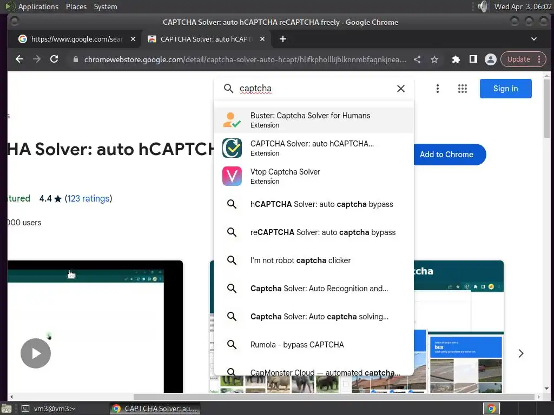Search I'm not robot captcha clicker
This screenshot has width=554, height=415.
click(x=314, y=260)
